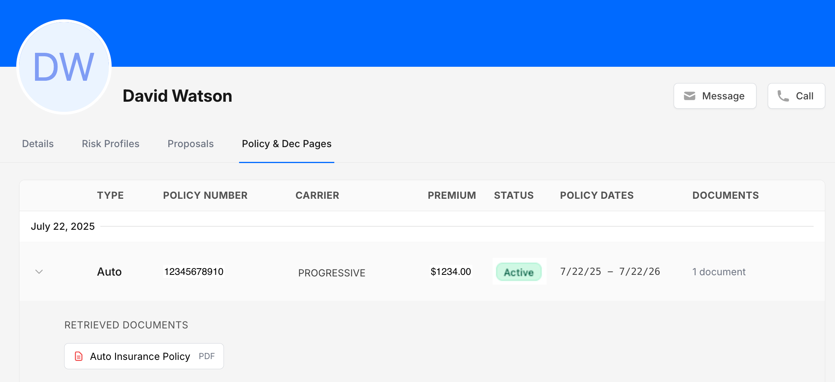This screenshot has width=835, height=382.
Task: Select the Policy & Dec Pages tab
Action: point(286,144)
